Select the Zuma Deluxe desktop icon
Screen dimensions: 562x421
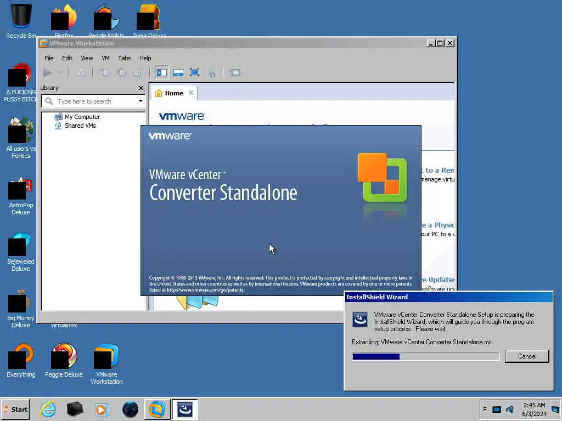(x=149, y=20)
